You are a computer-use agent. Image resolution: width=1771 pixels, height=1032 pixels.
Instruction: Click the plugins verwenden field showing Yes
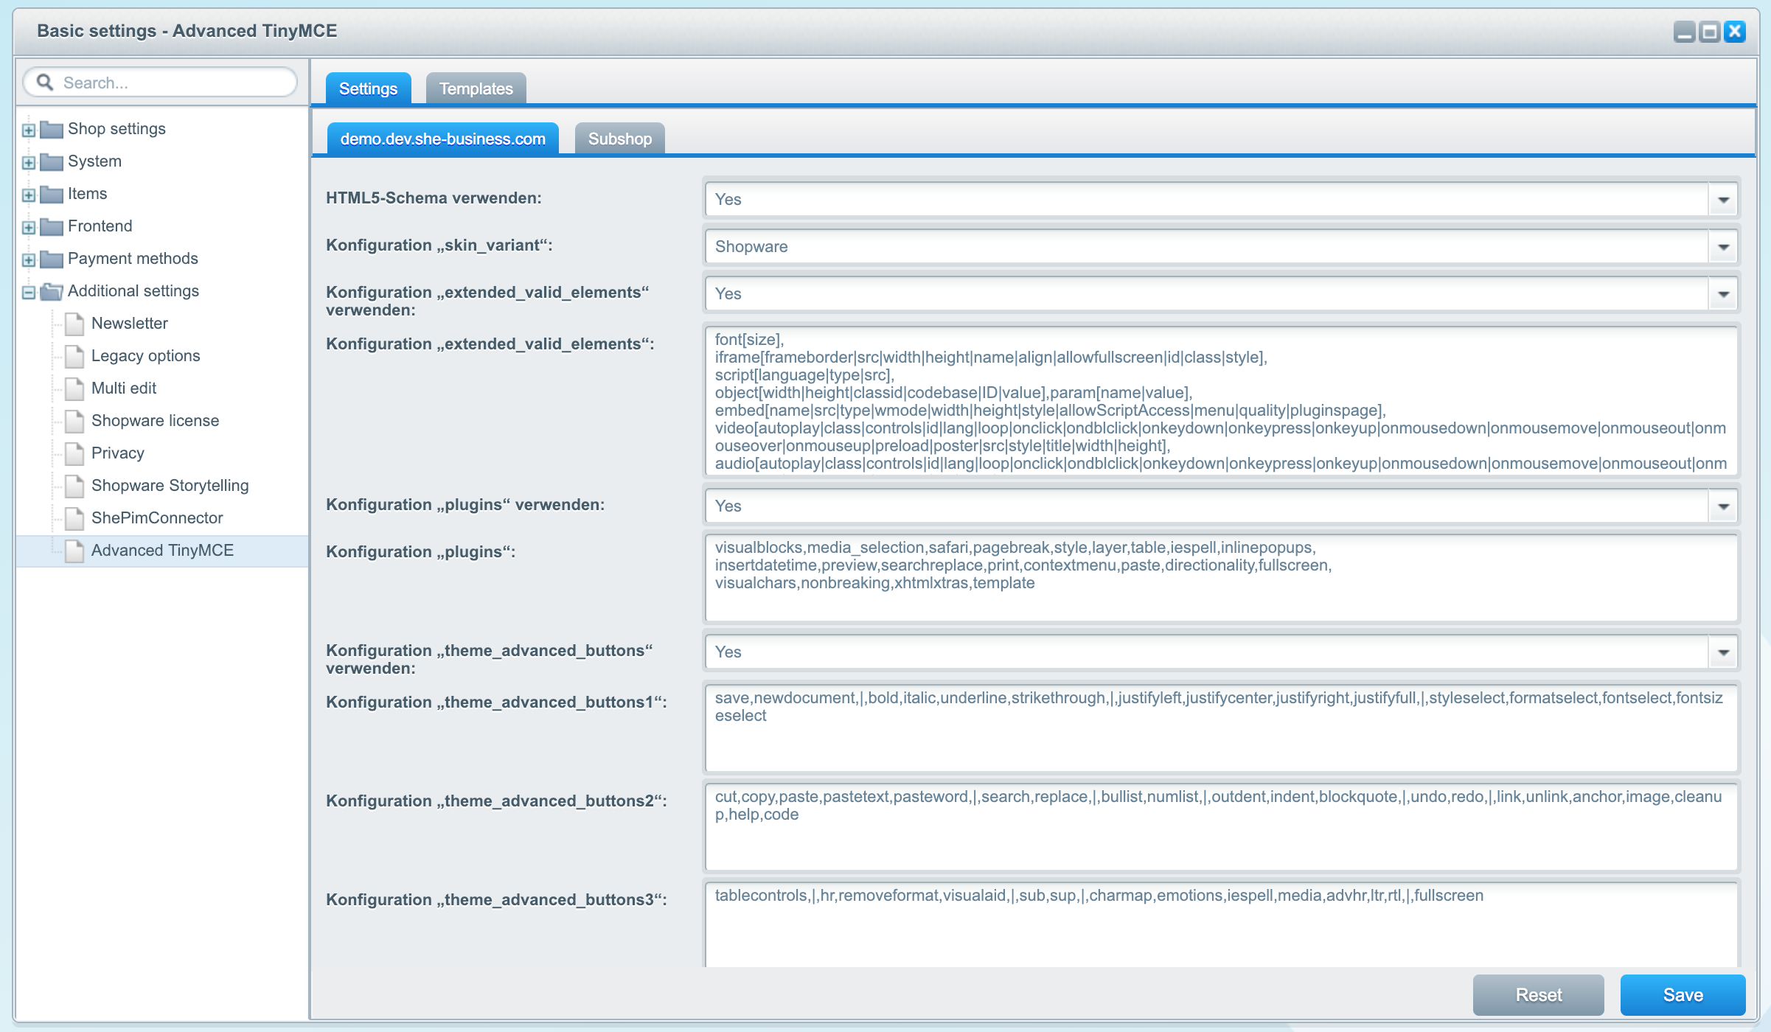point(1207,506)
